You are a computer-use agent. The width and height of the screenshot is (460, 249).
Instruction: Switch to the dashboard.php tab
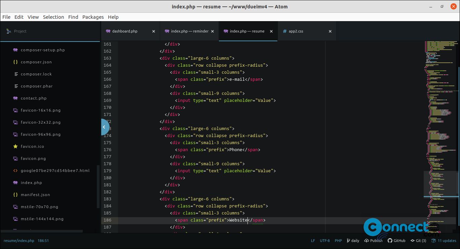(x=125, y=31)
